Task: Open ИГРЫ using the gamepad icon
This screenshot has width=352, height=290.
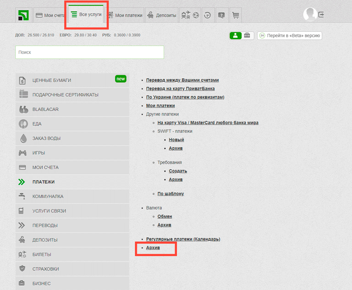Action: 23,152
